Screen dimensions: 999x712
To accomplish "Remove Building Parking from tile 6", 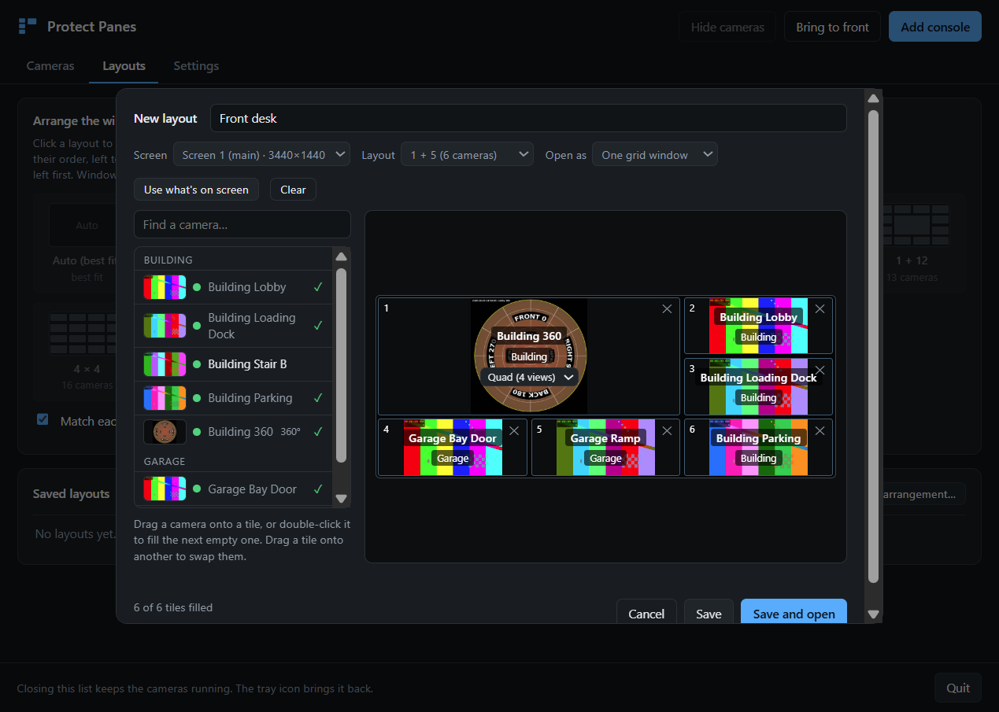I will click(x=820, y=430).
